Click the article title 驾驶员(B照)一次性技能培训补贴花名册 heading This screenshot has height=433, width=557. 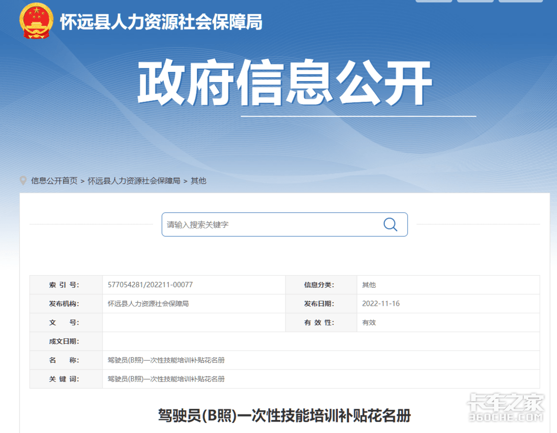coord(285,415)
